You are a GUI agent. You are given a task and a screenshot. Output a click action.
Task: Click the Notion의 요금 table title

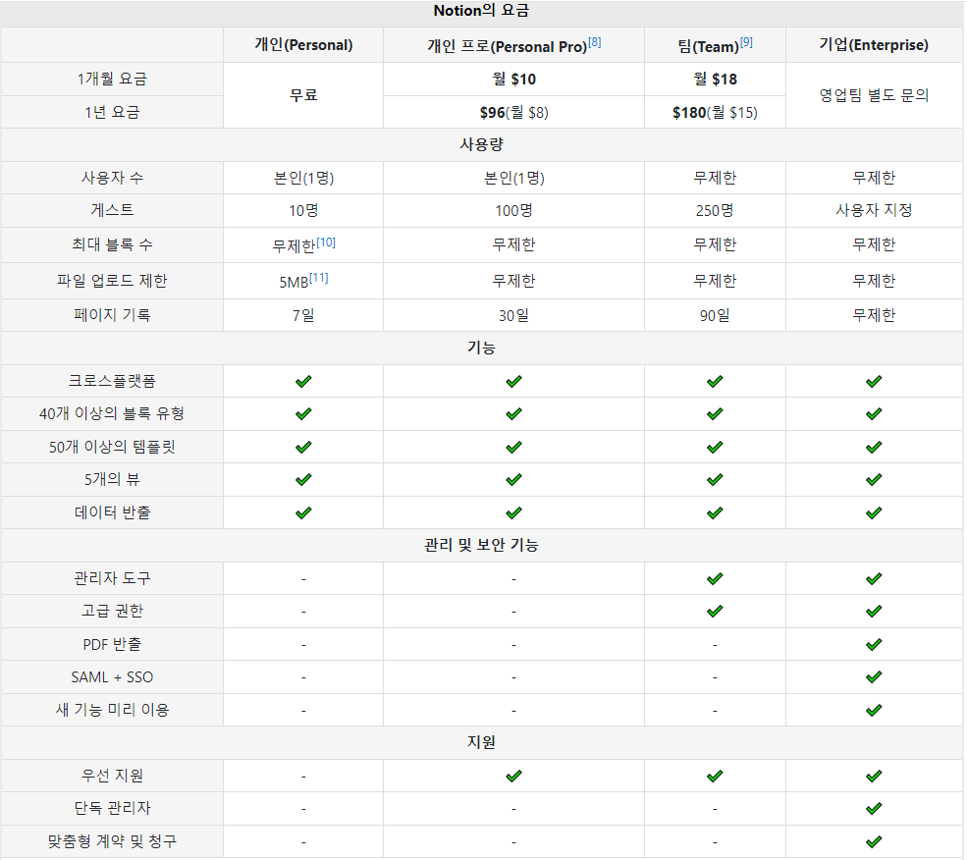(x=482, y=12)
